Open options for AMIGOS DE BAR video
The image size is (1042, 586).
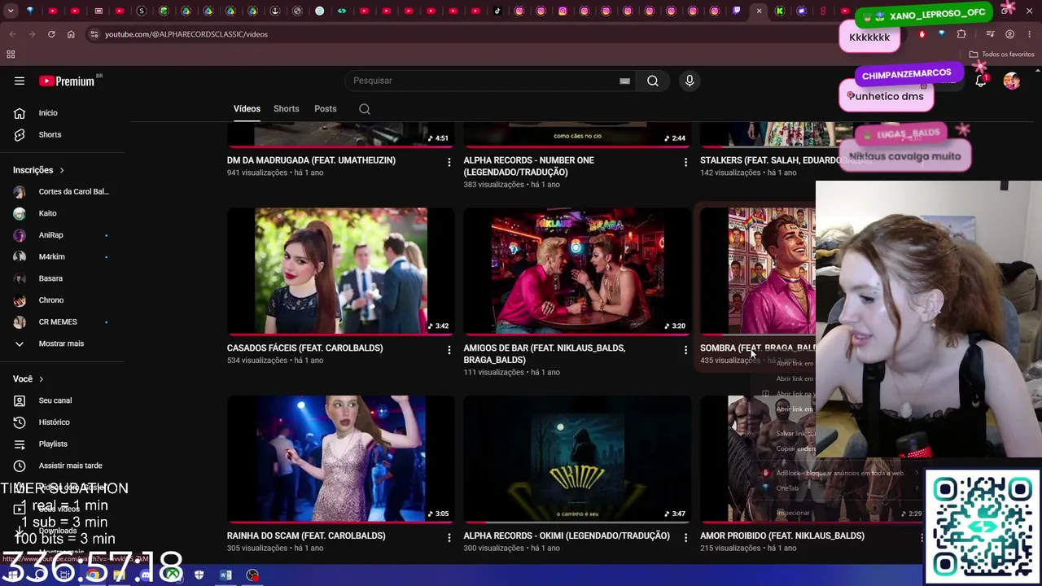[x=685, y=350]
